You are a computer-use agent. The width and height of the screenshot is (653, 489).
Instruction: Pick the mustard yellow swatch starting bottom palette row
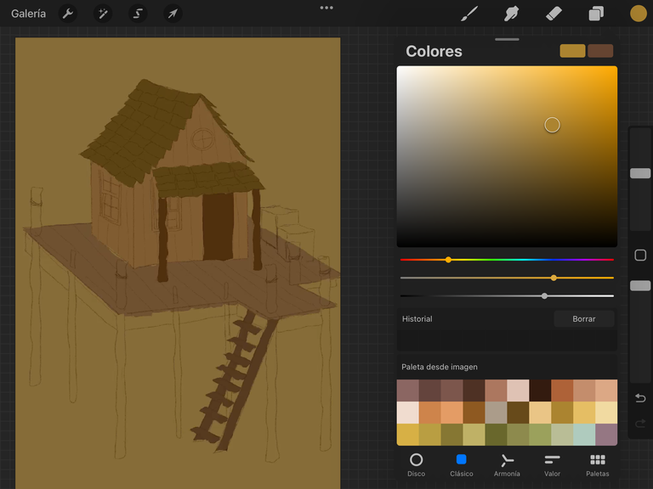pos(408,435)
